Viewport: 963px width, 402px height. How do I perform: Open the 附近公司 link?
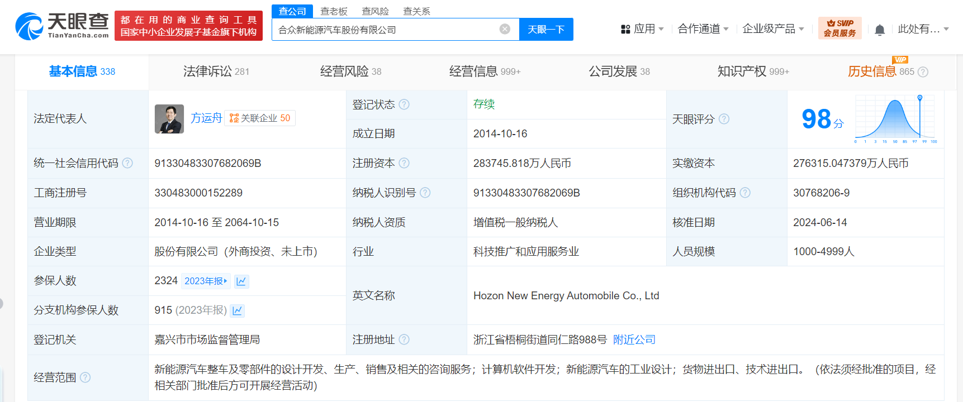634,339
